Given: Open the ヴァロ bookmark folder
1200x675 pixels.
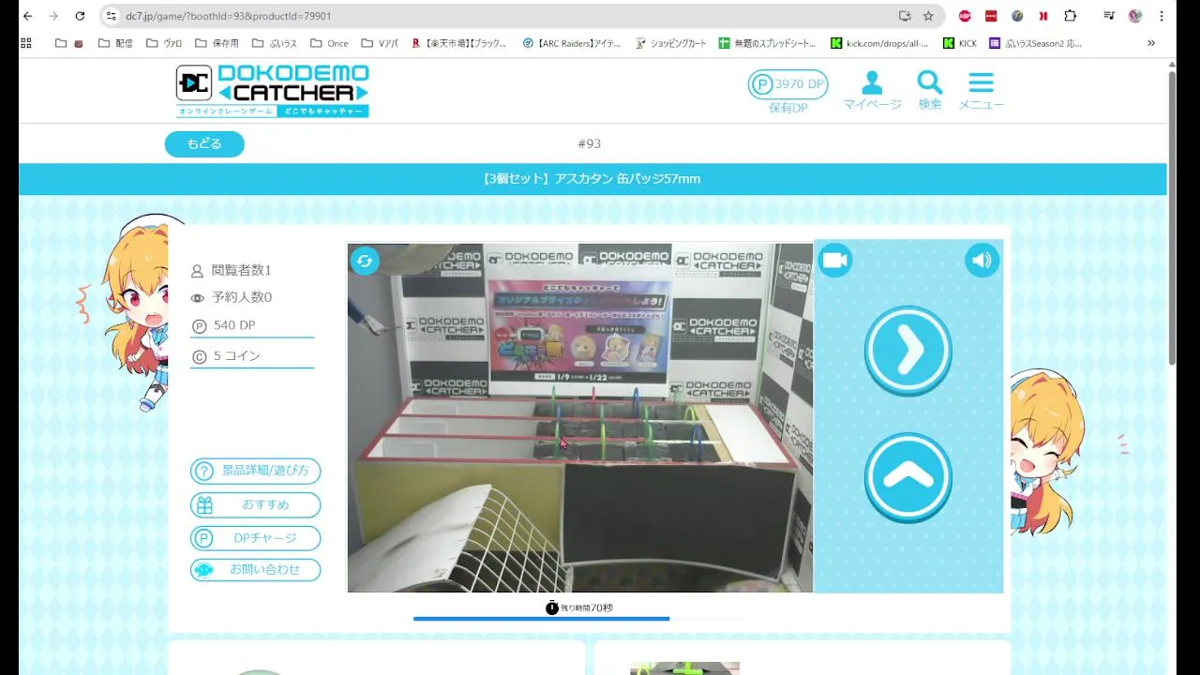Looking at the screenshot, I should [164, 43].
